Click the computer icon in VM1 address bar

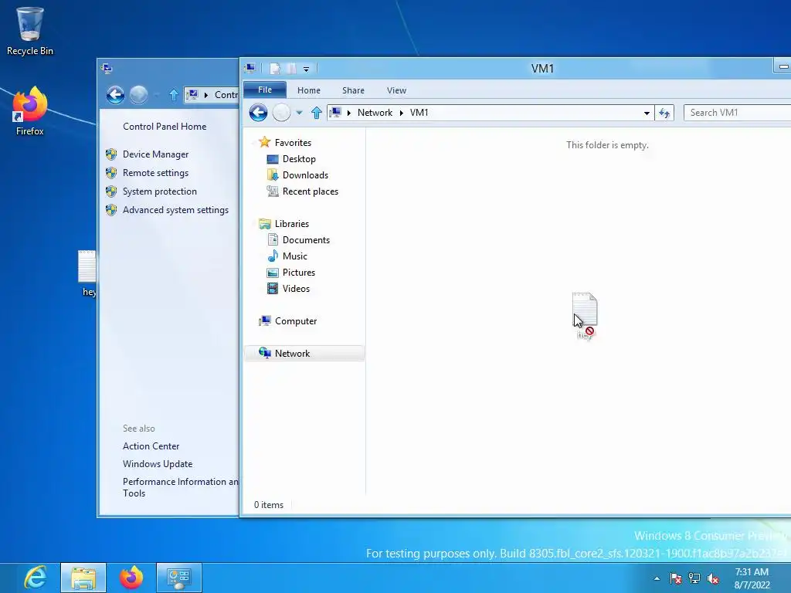(335, 113)
